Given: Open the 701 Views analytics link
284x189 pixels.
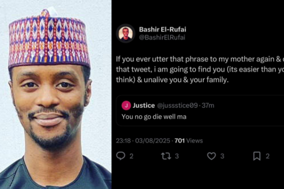Looking at the screenshot, I should pos(188,141).
